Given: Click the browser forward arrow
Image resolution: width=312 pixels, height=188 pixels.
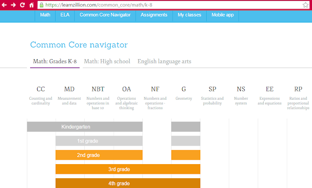Looking at the screenshot, I should coord(13,5).
